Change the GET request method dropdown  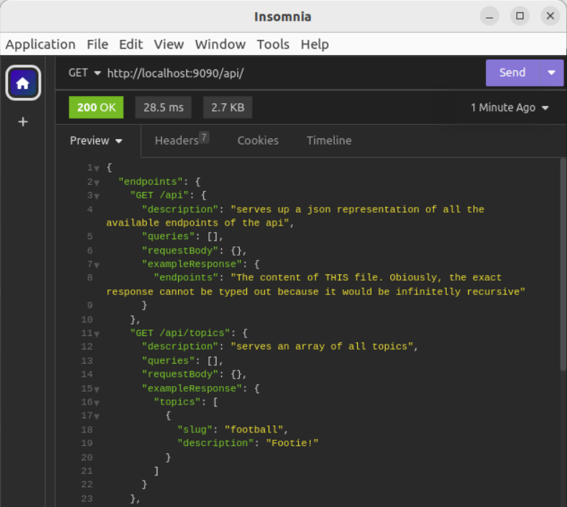coord(84,73)
